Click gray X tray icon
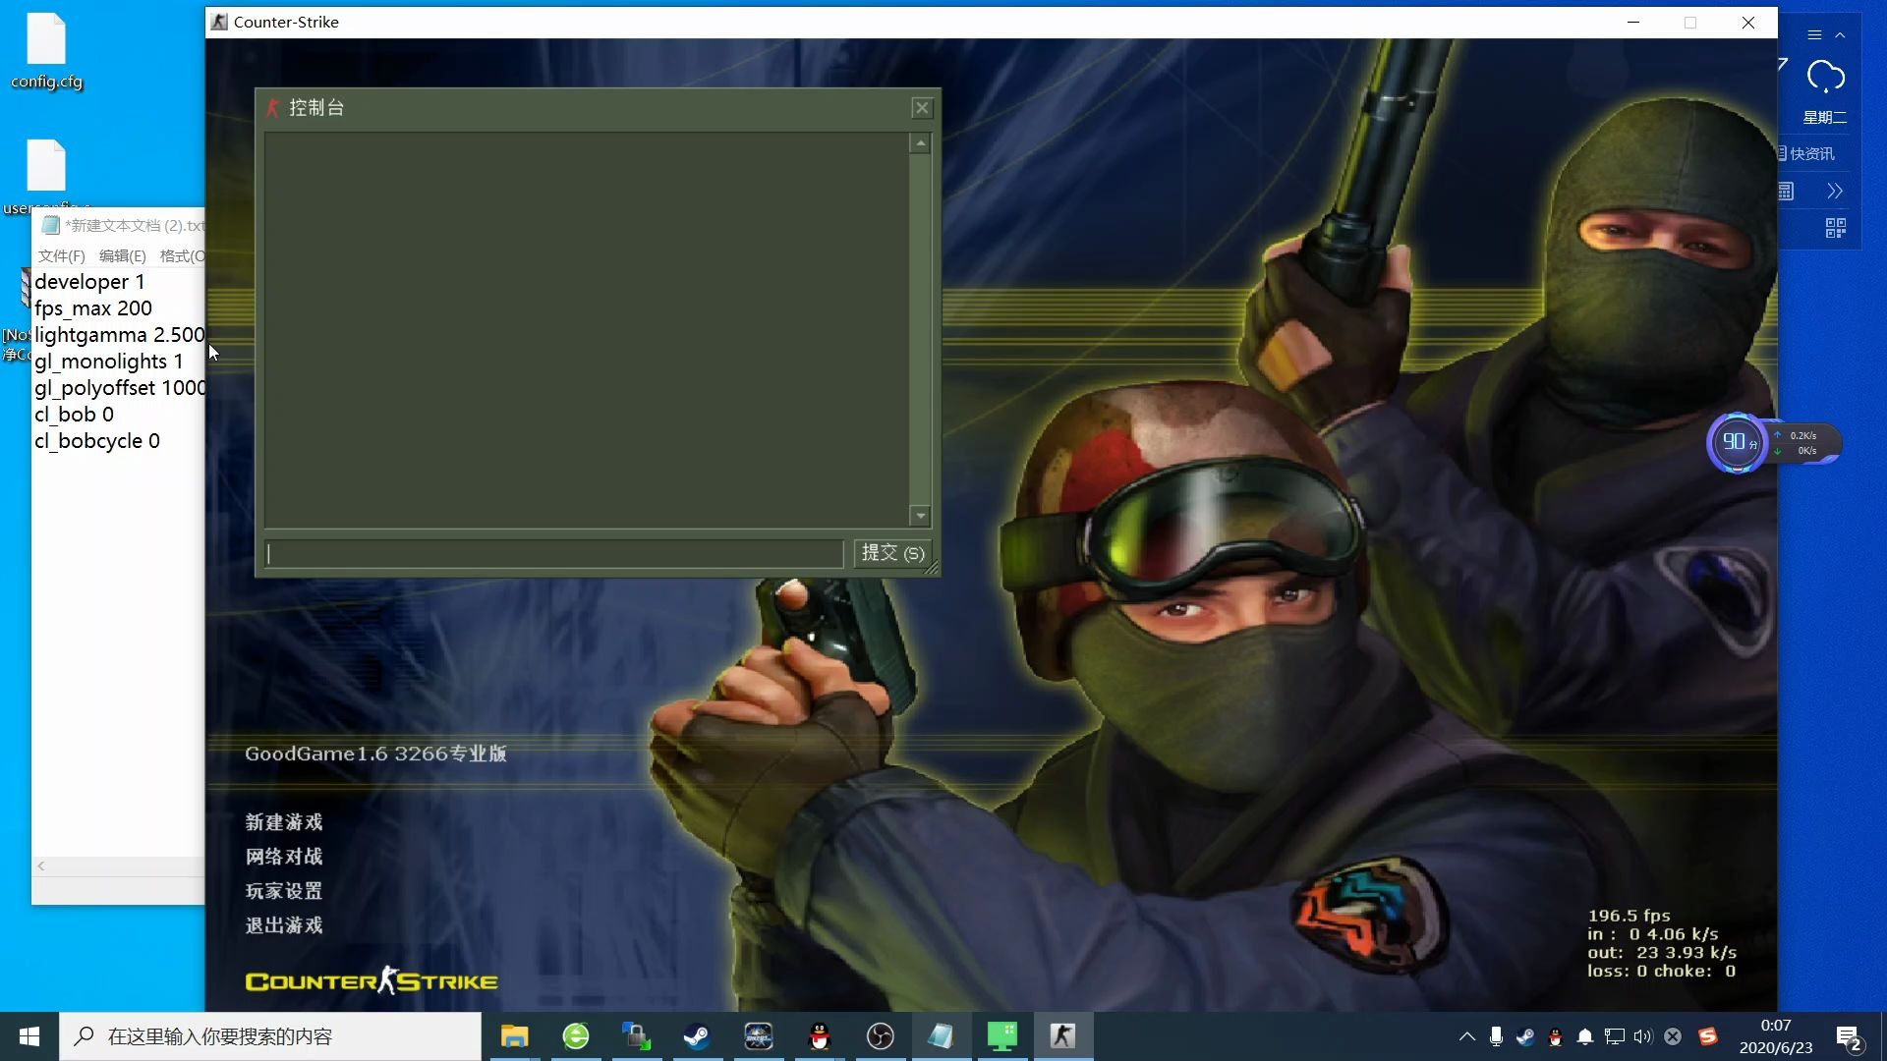The height and width of the screenshot is (1061, 1887). click(1673, 1036)
